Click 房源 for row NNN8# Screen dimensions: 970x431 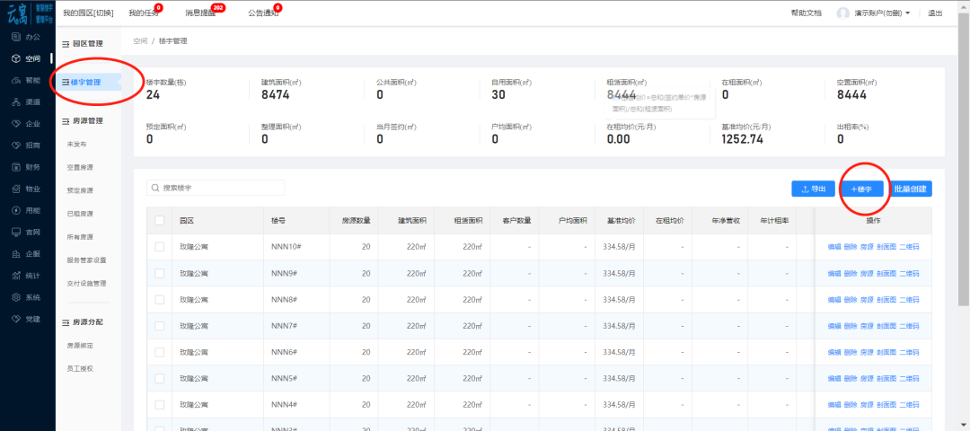[x=867, y=299]
